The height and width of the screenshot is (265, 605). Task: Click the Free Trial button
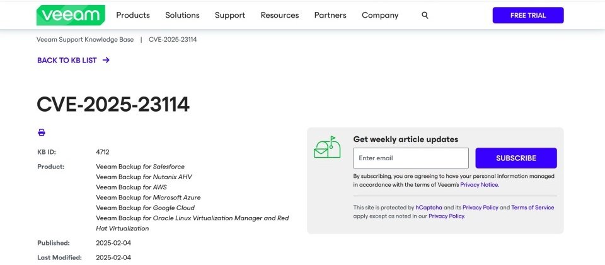528,15
